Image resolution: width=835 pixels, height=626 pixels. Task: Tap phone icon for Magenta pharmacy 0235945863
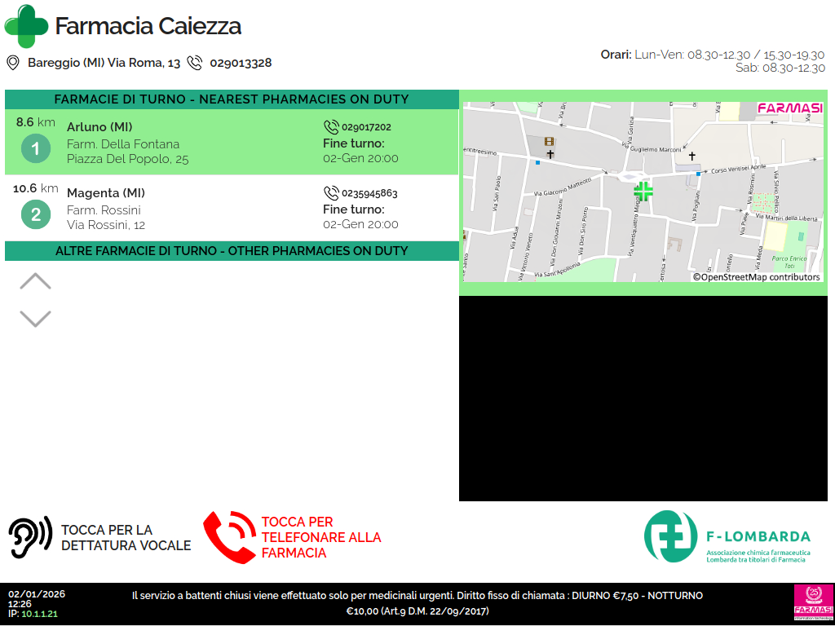click(331, 193)
